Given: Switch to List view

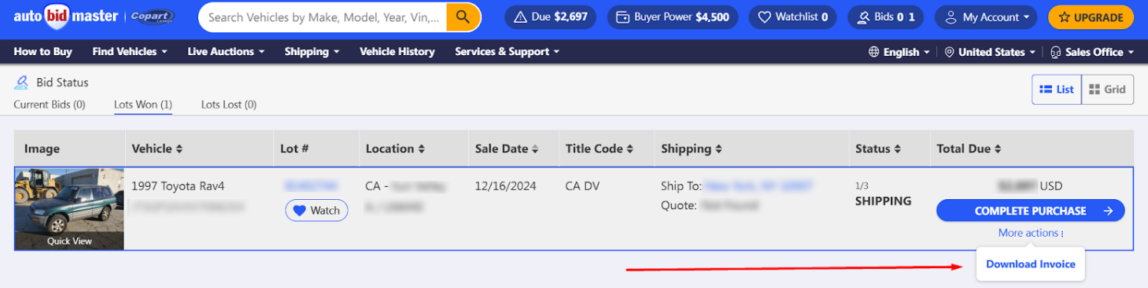Looking at the screenshot, I should click(1057, 90).
